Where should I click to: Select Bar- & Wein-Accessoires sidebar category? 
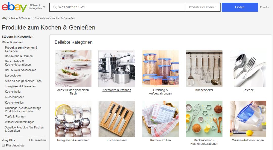click(x=20, y=70)
